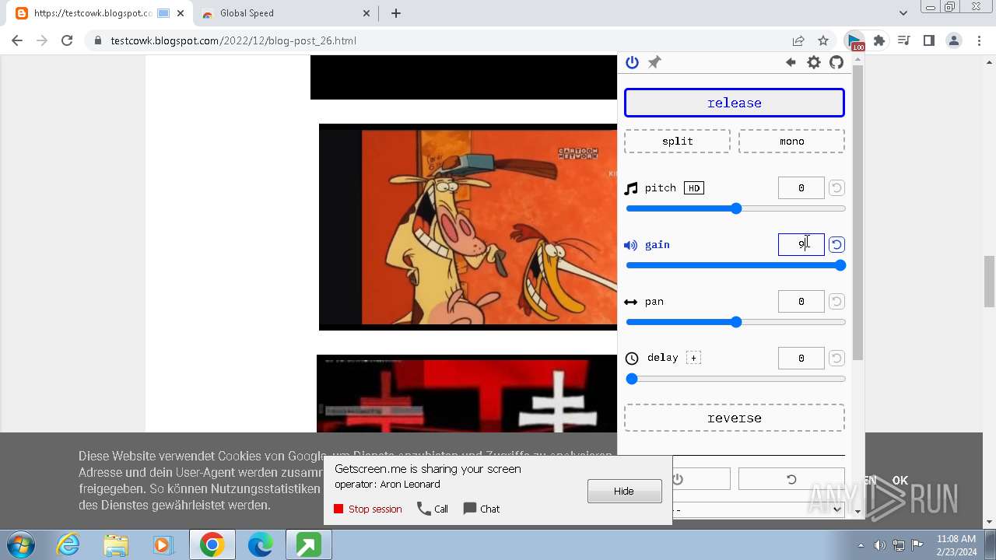Click the share page icon
The height and width of the screenshot is (560, 996).
[x=798, y=40]
